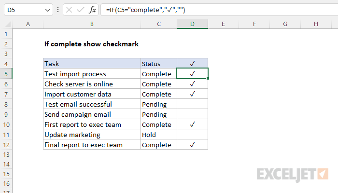Select the Hold status cell

158,135
